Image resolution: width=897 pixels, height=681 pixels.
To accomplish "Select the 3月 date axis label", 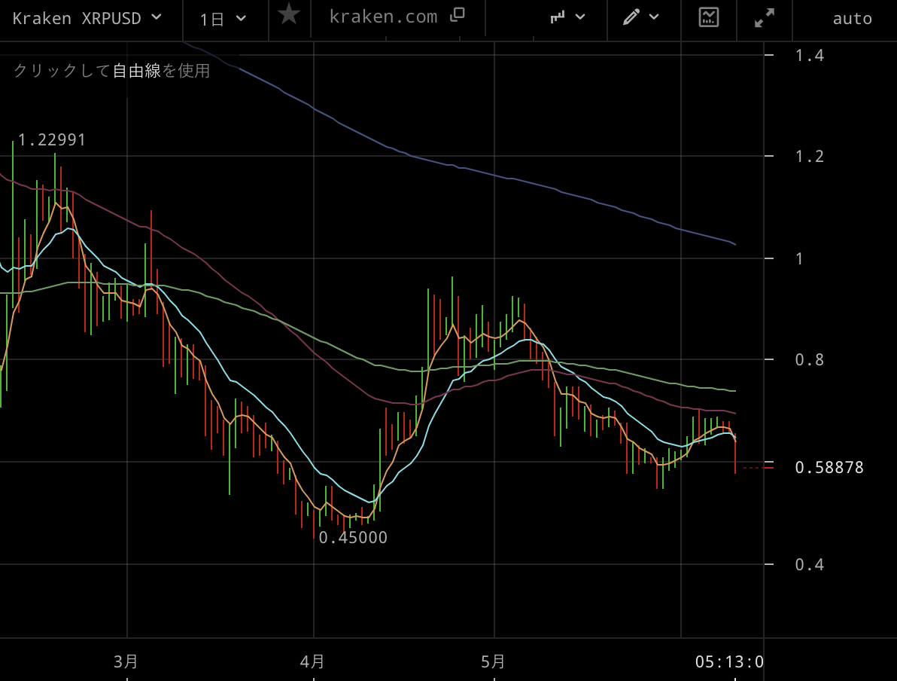I will [x=126, y=661].
